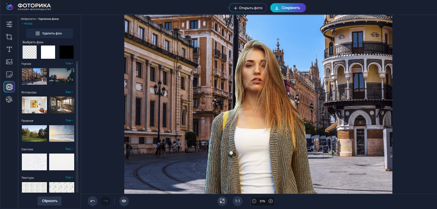Open the adjustments sliders tool in sidebar
This screenshot has height=209, width=437.
[x=9, y=24]
